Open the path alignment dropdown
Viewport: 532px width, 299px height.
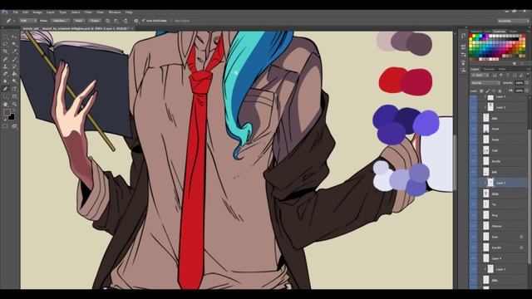(x=116, y=21)
